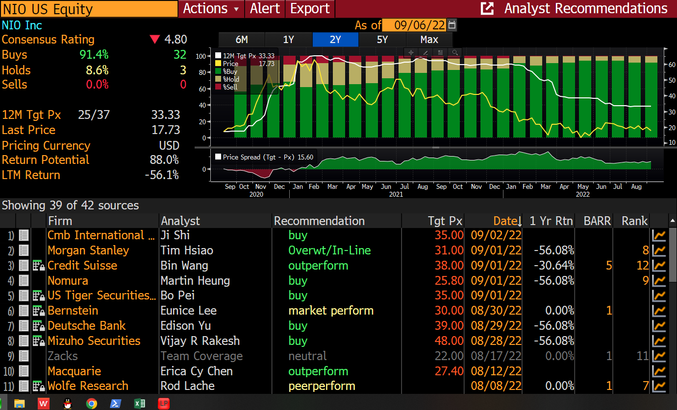Open the note icon for Morgan Stanley row
Screen dimensions: 677x410
24,251
